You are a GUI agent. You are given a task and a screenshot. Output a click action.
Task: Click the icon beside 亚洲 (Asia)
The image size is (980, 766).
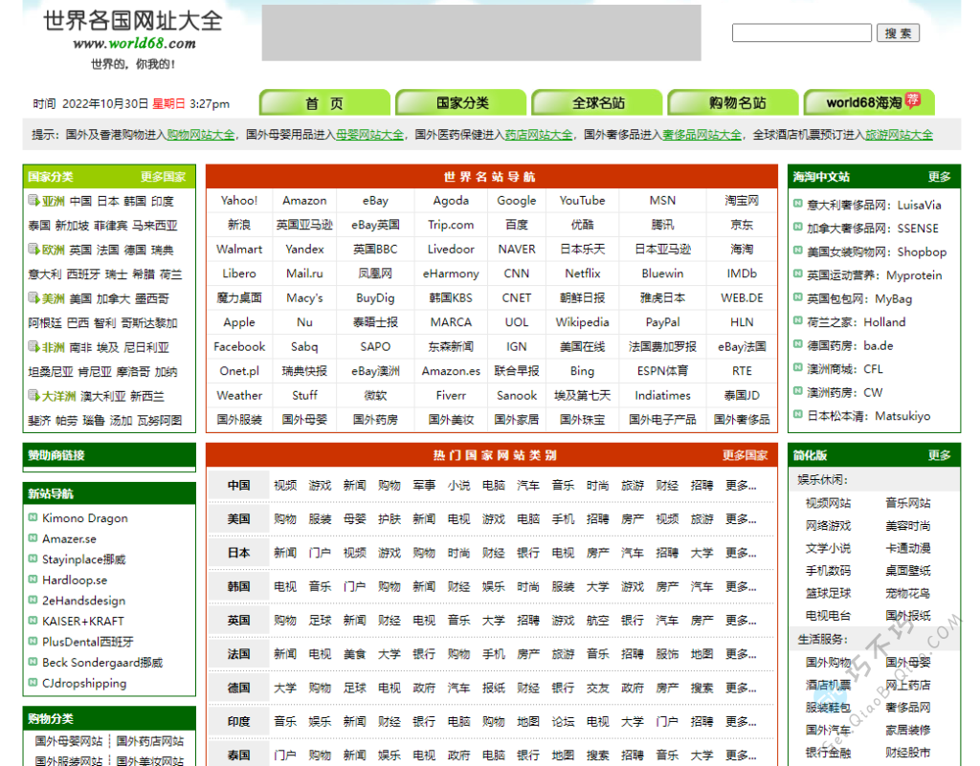coord(33,201)
